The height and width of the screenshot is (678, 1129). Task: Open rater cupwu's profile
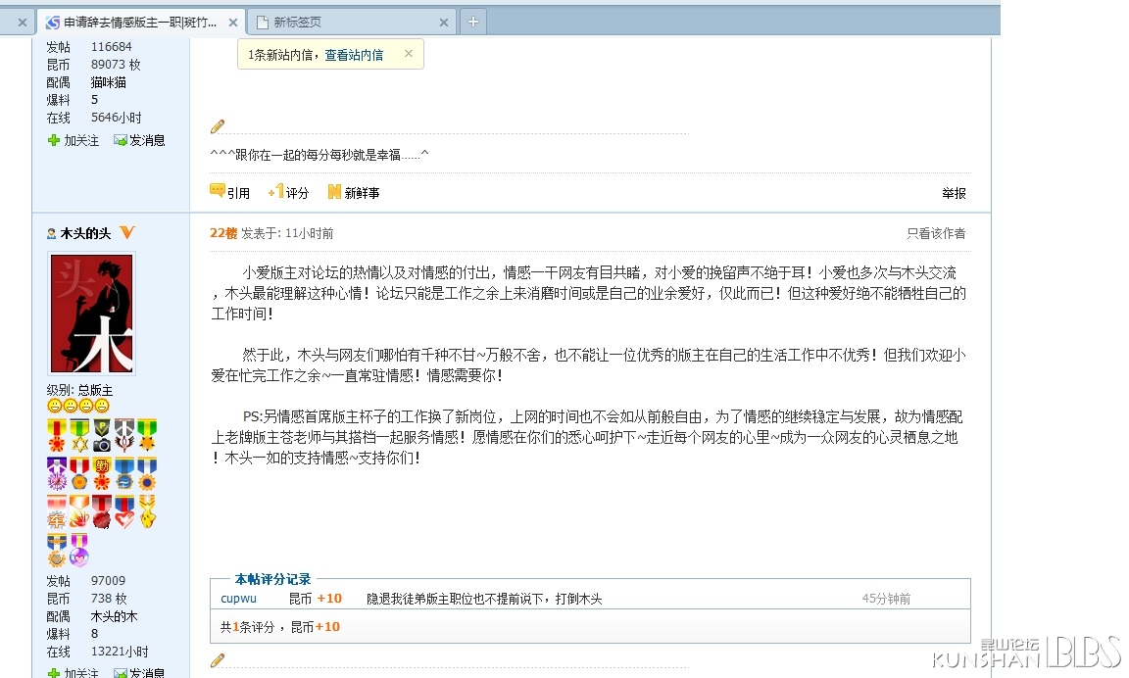point(238,598)
